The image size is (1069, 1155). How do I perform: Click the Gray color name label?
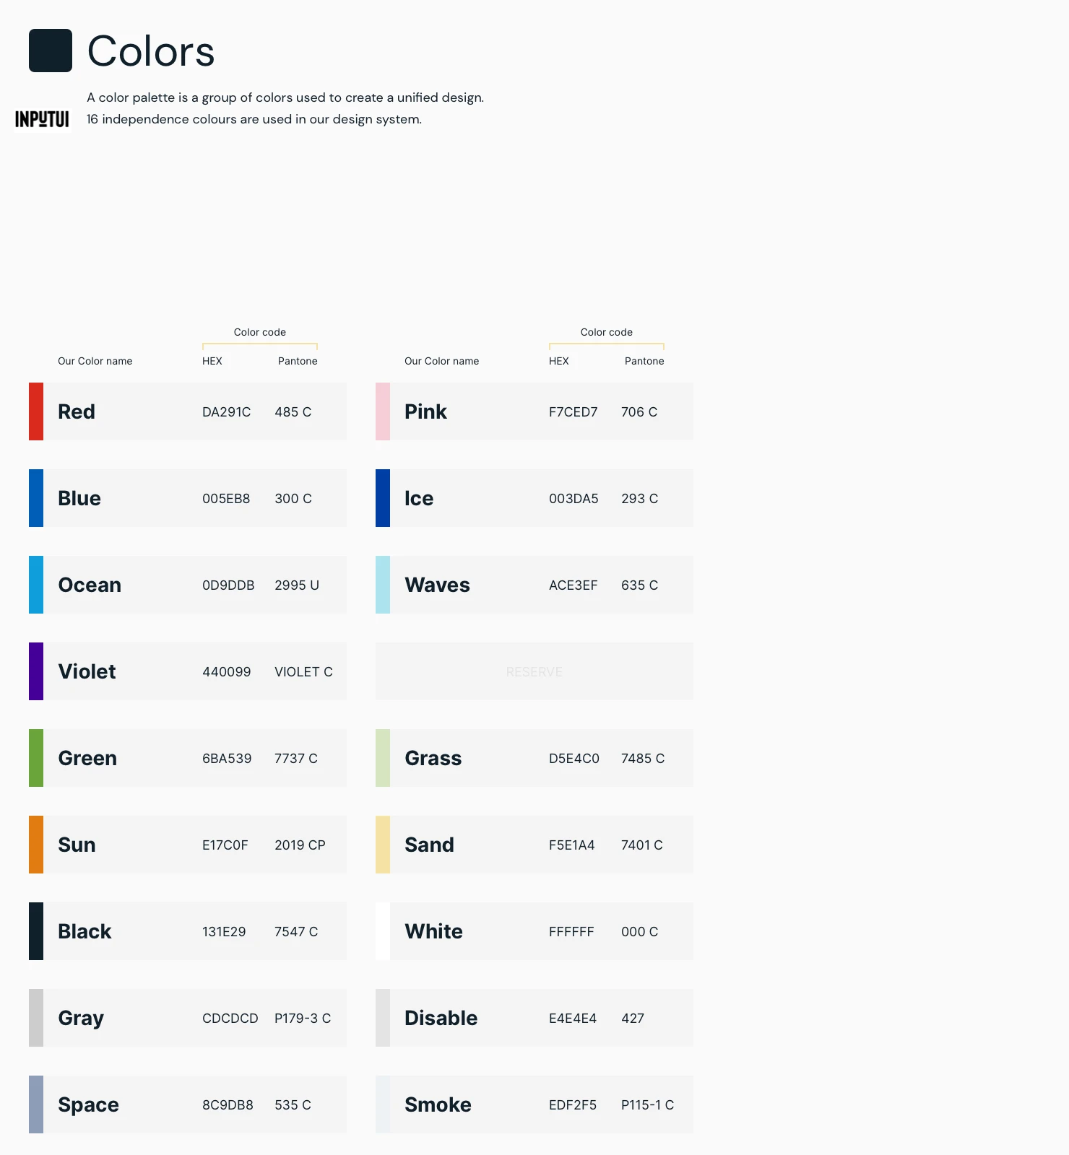(81, 1018)
